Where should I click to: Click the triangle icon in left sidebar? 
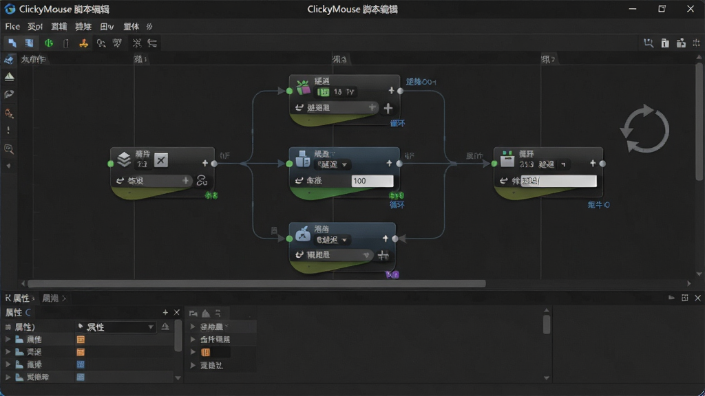9,77
